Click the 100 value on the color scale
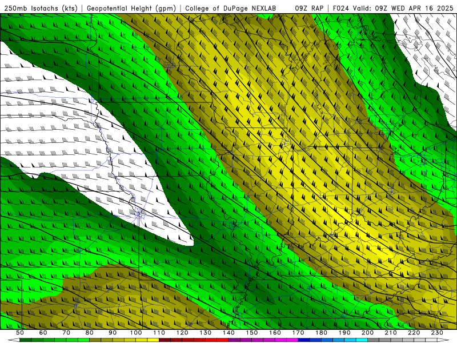457x343 pixels. (135, 333)
